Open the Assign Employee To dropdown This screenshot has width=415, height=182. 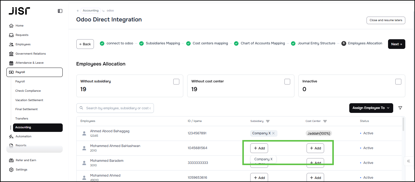pos(371,108)
